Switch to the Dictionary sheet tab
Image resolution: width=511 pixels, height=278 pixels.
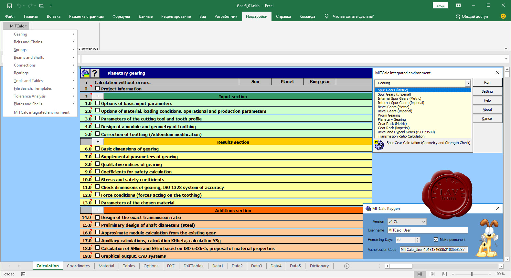coord(319,266)
